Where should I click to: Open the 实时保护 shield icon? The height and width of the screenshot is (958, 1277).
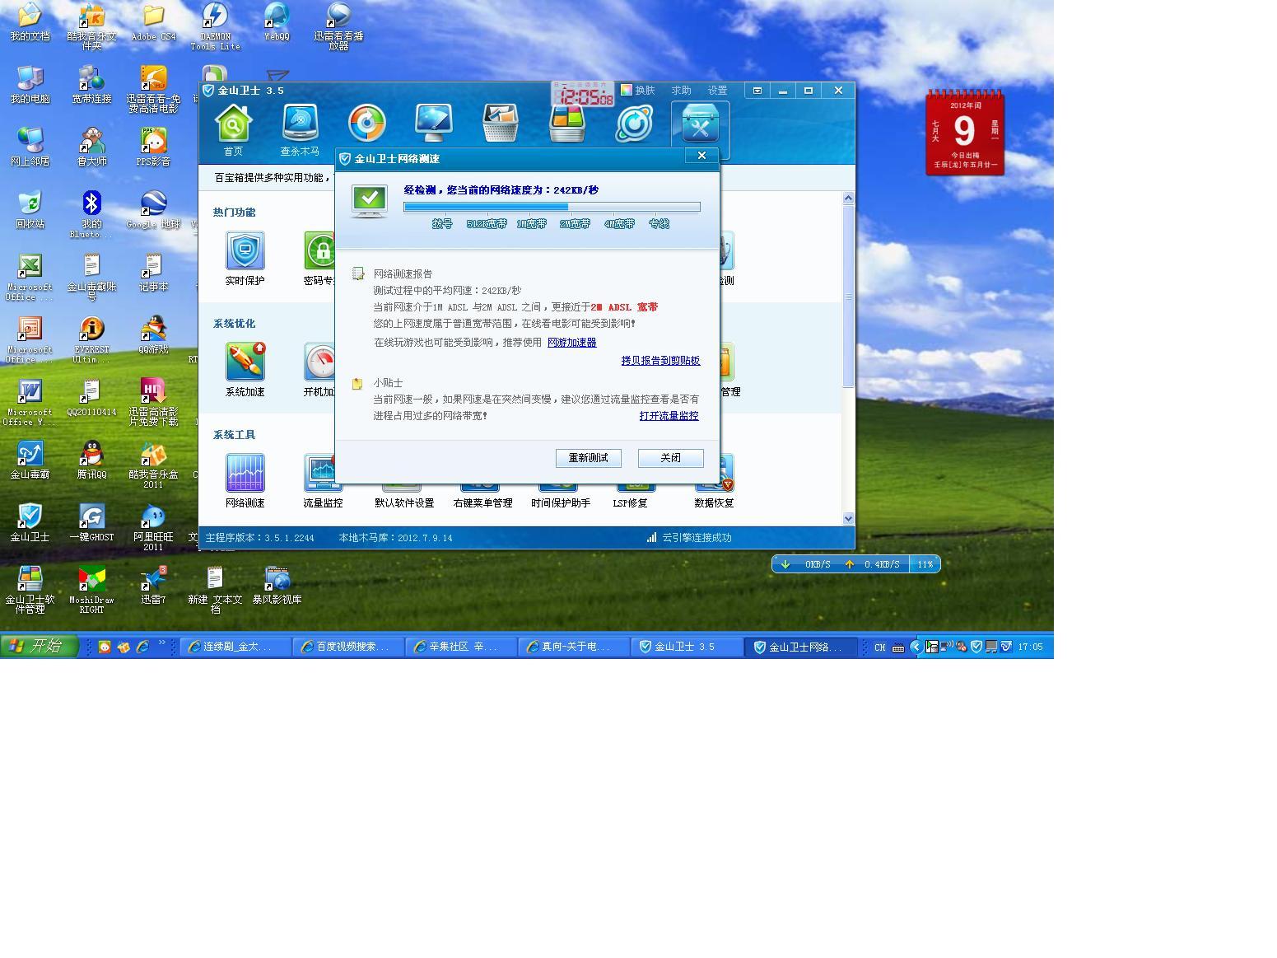[x=245, y=250]
